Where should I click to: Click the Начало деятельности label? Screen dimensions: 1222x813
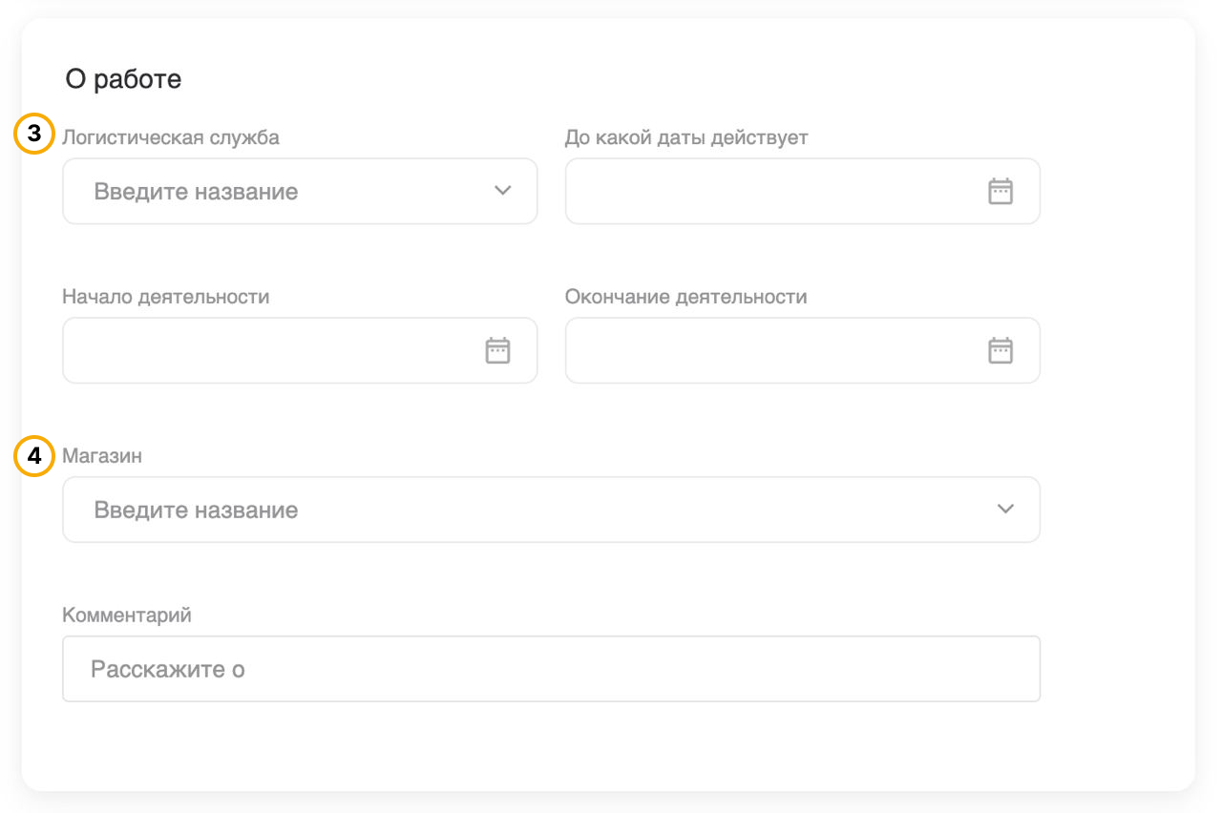[x=166, y=297]
